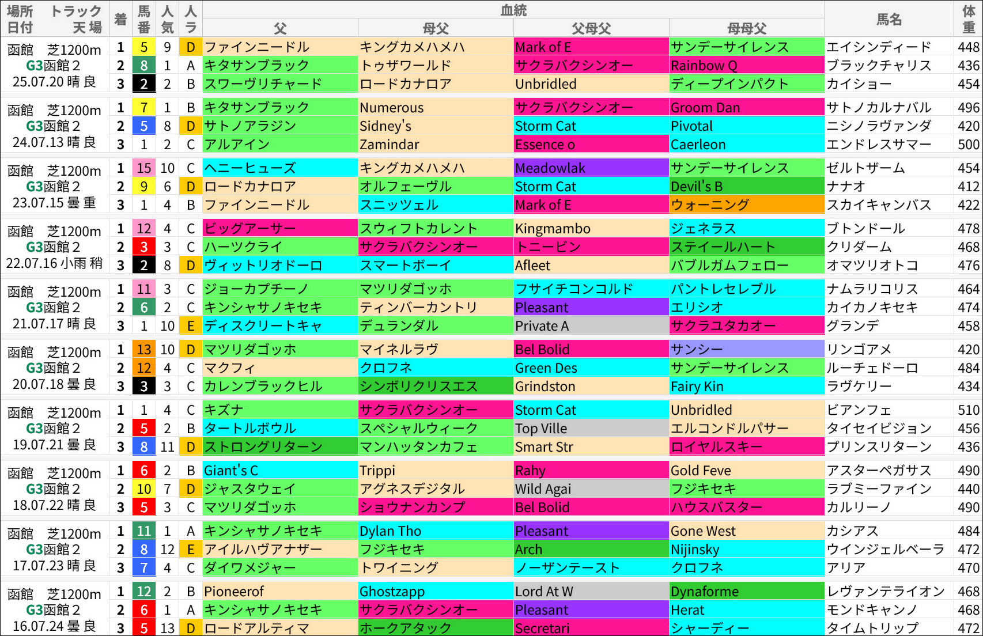Select the cell バブルガムフェロー
The image size is (983, 636).
747,265
